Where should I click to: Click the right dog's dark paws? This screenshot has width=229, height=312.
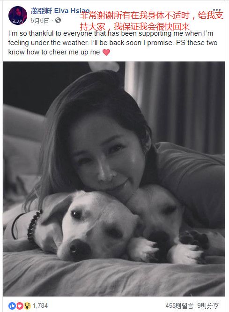click(195, 239)
